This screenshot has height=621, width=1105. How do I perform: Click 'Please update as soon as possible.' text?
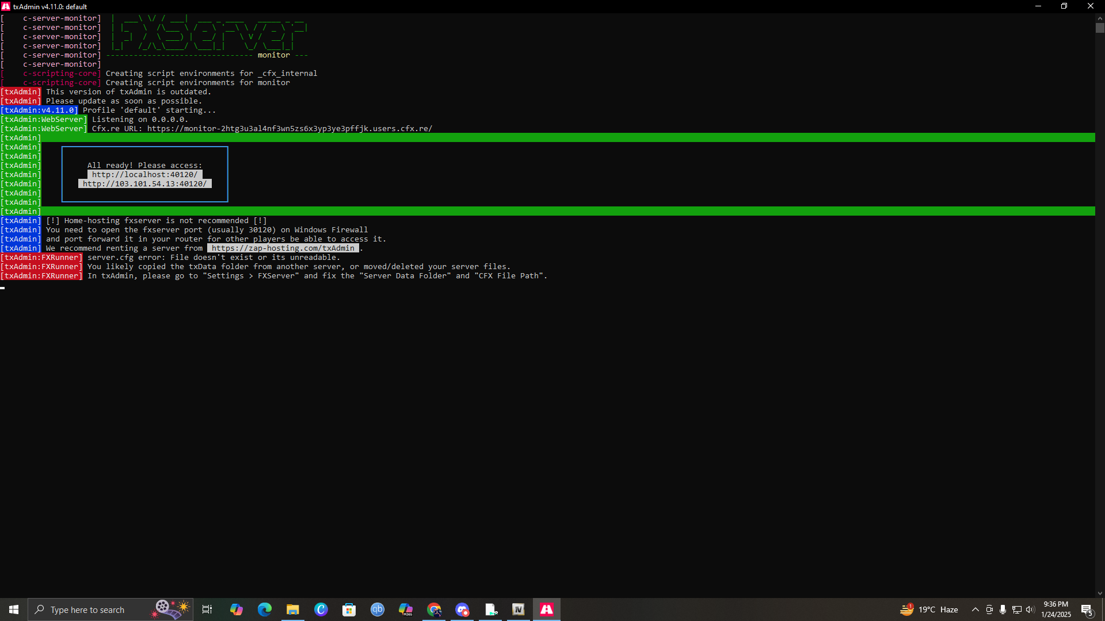124,101
